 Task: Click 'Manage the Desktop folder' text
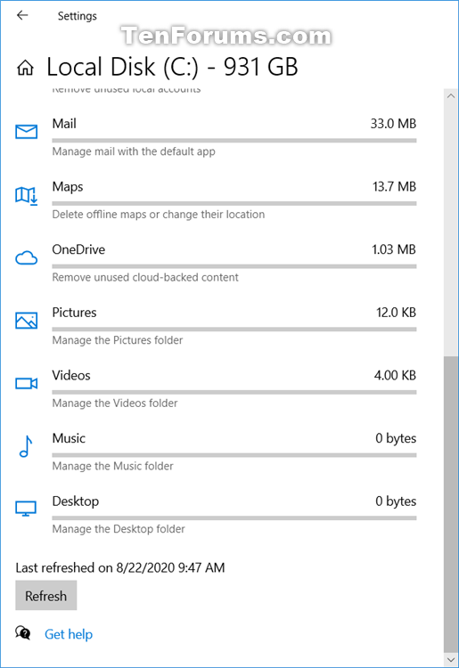(x=119, y=529)
